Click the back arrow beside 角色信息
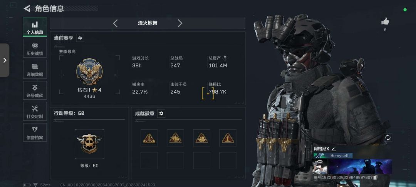Viewport: 416px width, 187px height. pyautogui.click(x=27, y=8)
